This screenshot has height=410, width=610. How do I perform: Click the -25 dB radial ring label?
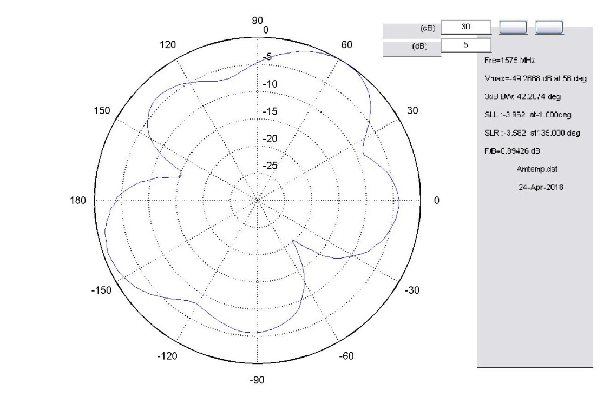(269, 166)
